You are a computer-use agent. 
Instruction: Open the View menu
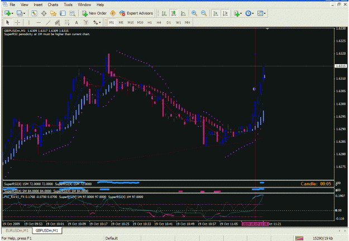point(24,4)
